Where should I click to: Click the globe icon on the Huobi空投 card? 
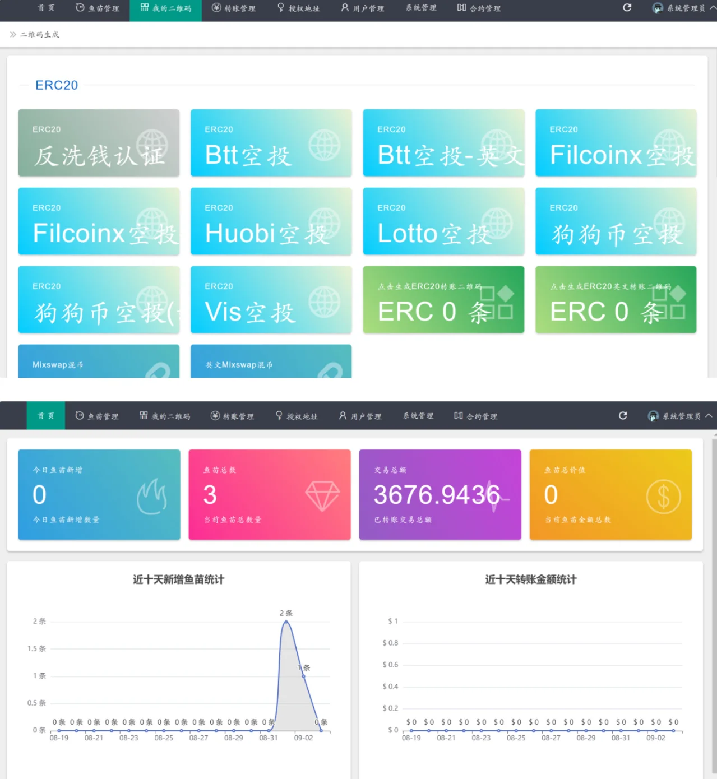[324, 223]
